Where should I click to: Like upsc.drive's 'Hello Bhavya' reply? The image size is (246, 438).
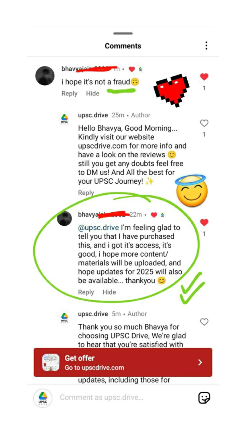[204, 123]
